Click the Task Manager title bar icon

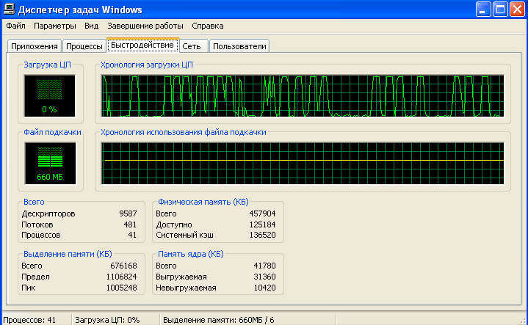pos(9,9)
